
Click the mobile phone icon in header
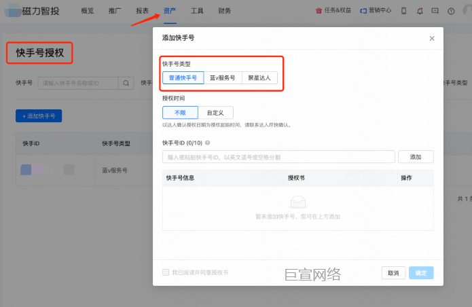pos(404,11)
